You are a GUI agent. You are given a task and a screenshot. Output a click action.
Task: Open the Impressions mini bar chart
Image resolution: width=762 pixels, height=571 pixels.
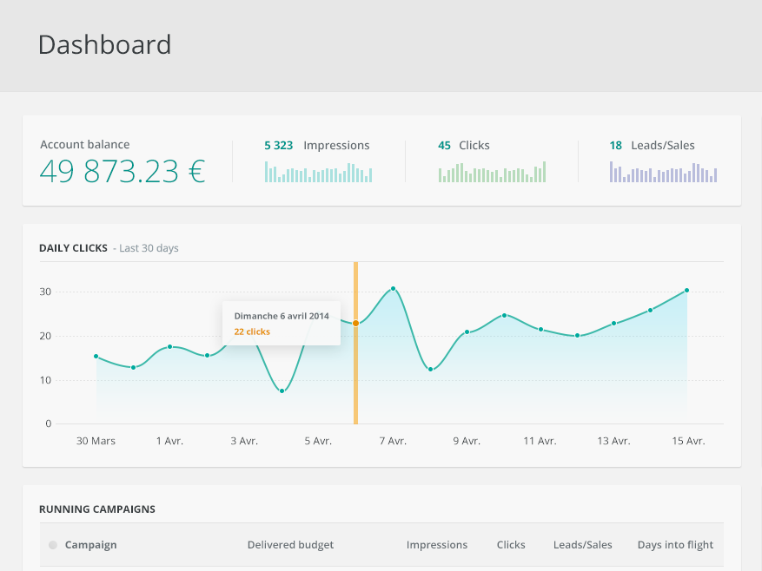(318, 172)
